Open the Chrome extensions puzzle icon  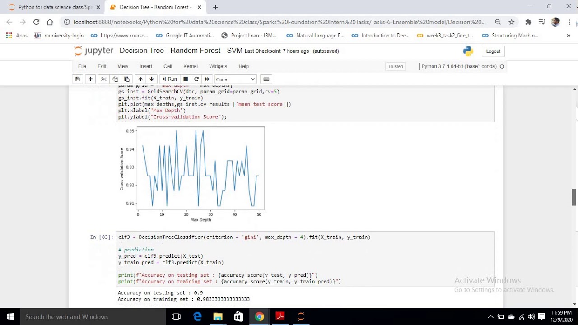pos(528,22)
